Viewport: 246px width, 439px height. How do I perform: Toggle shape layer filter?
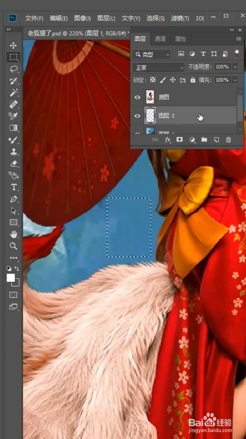[x=214, y=54]
